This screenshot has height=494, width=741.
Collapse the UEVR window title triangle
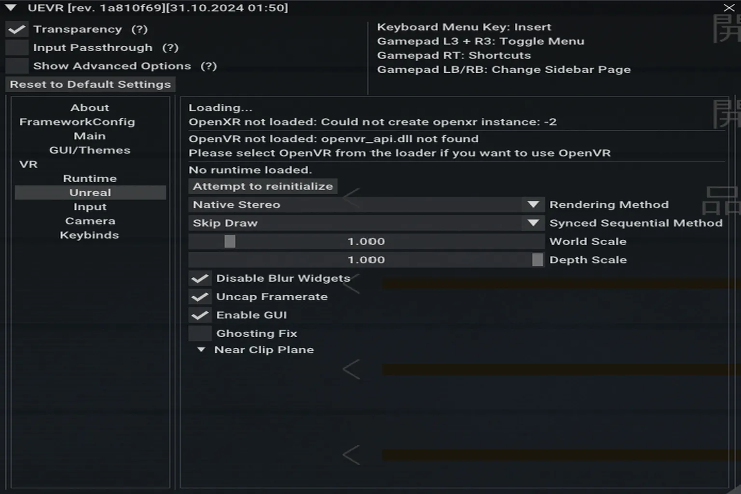tap(11, 8)
